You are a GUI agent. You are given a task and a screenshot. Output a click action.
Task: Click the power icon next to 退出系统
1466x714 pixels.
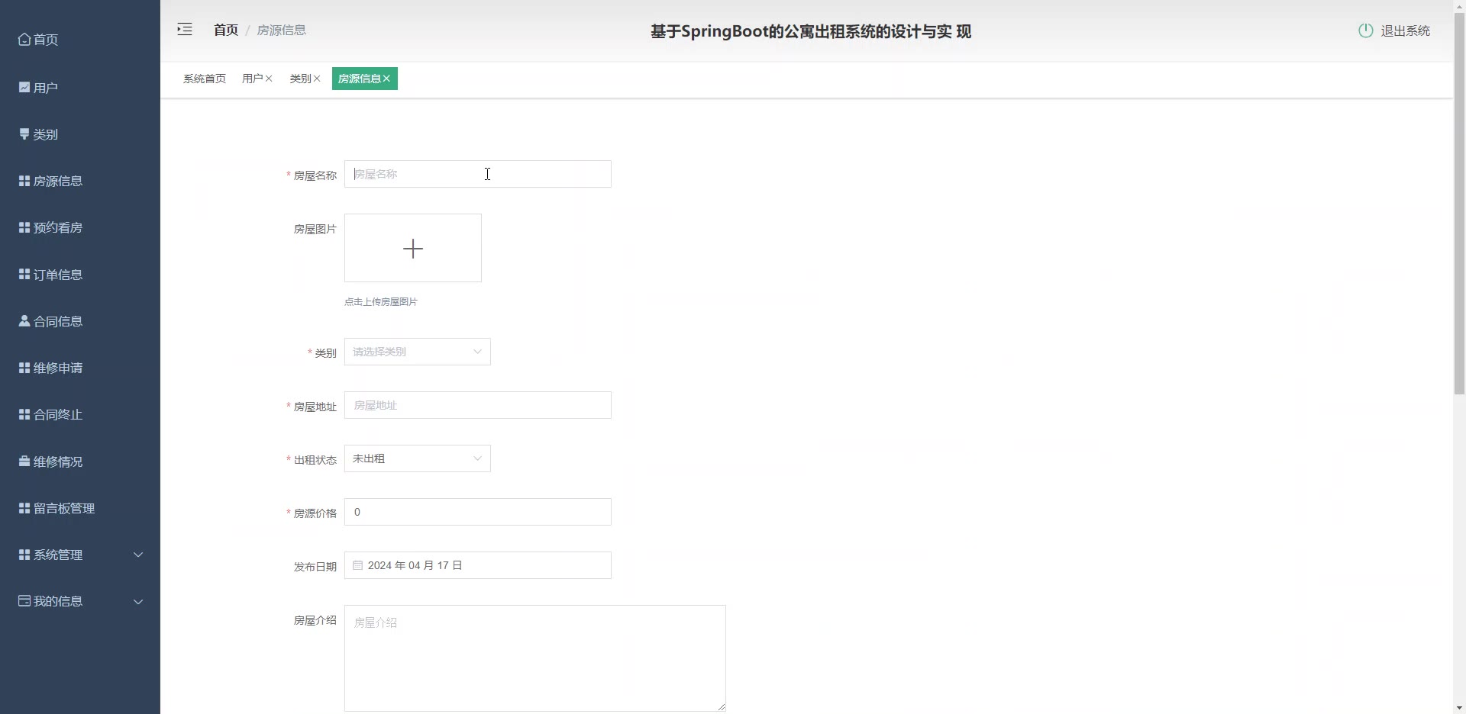pyautogui.click(x=1366, y=31)
